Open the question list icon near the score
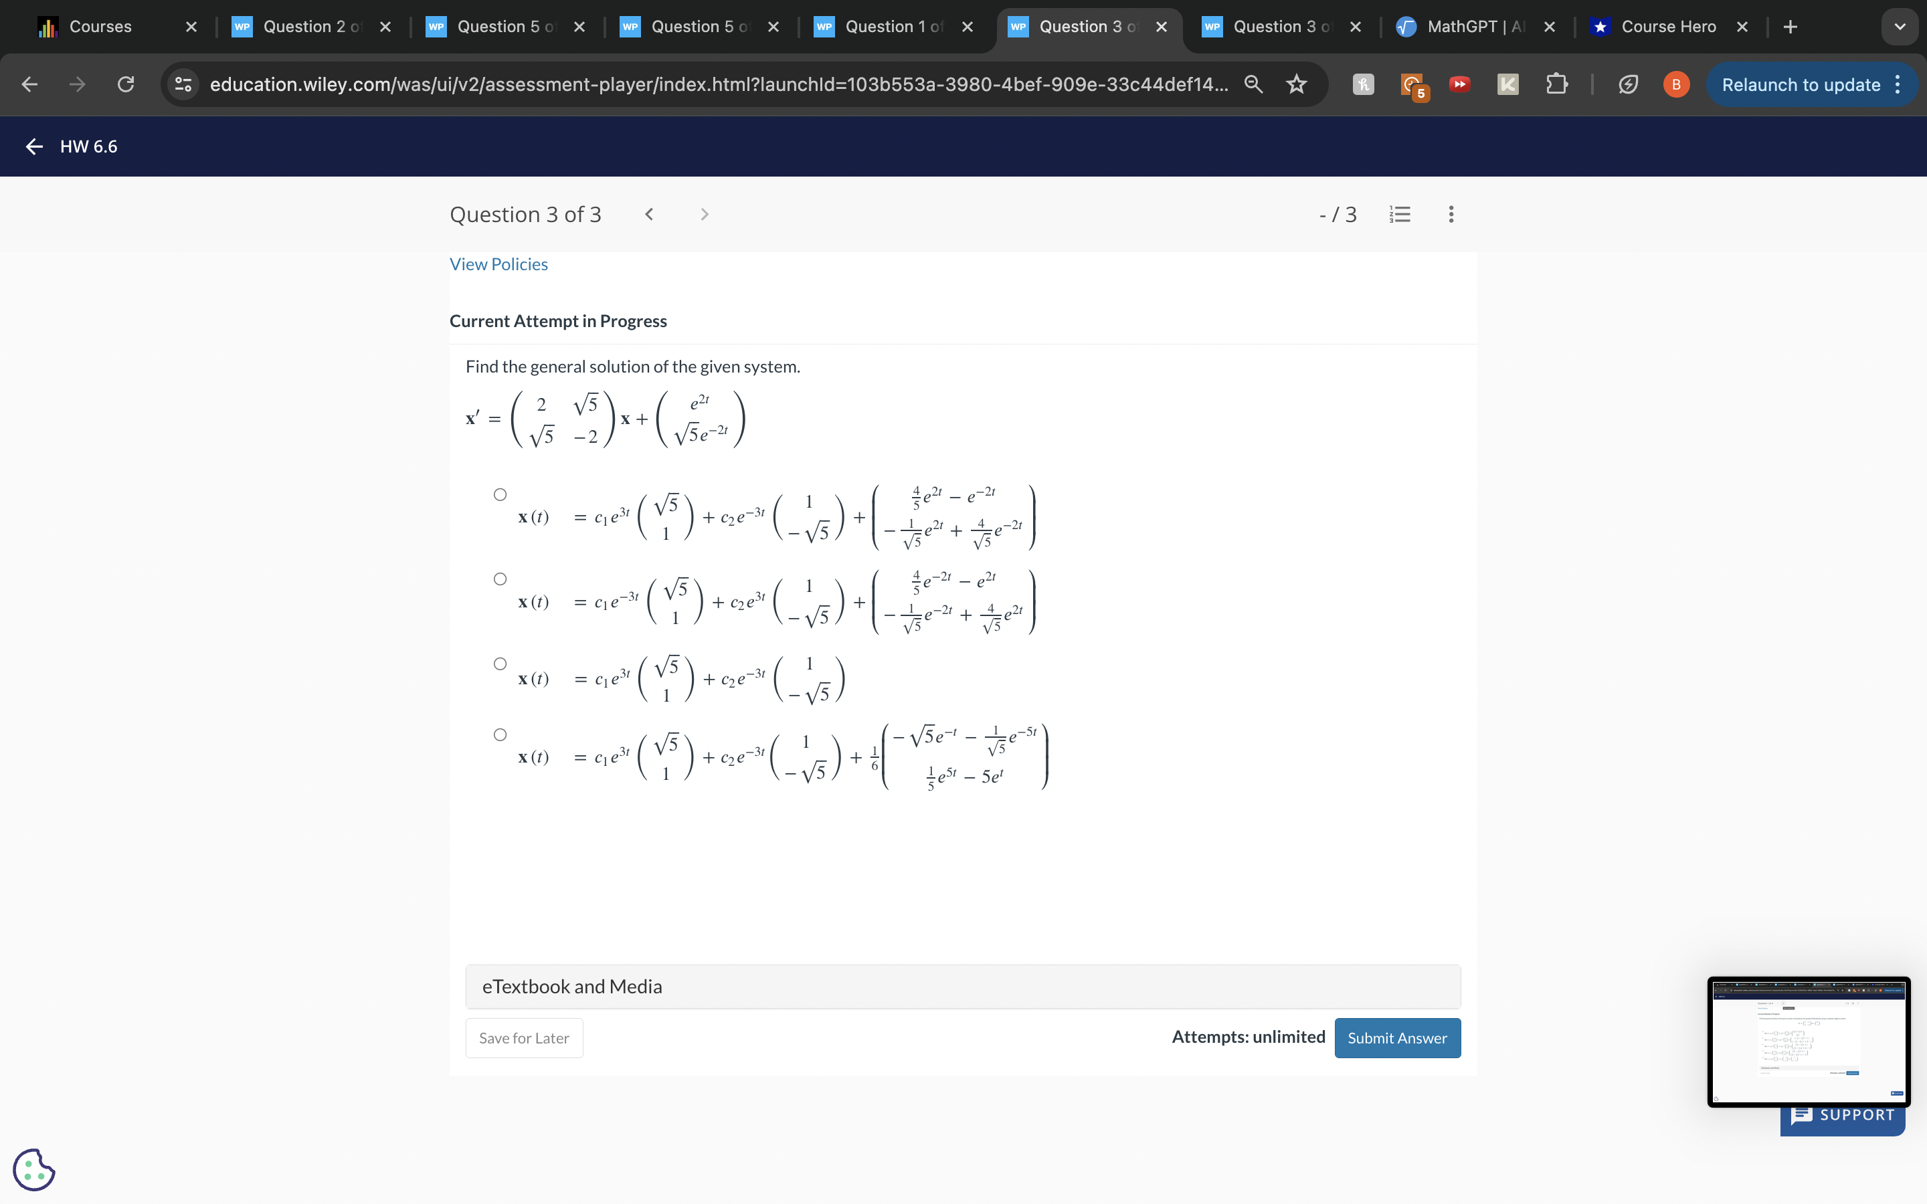This screenshot has width=1927, height=1204. (x=1400, y=214)
